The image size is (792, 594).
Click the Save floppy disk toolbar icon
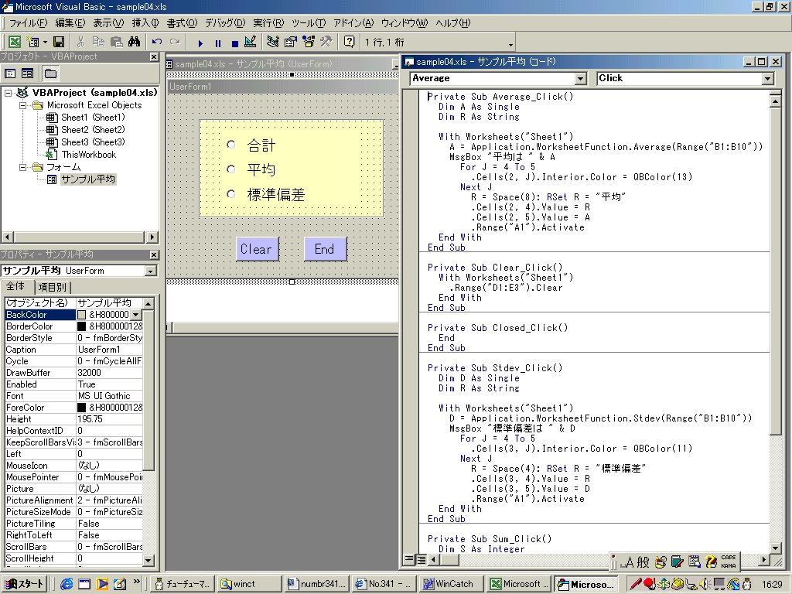(59, 42)
